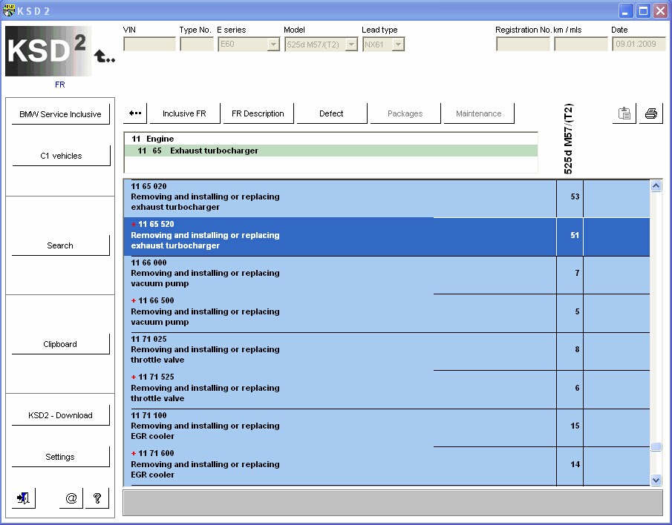The width and height of the screenshot is (672, 525).
Task: Maximize the KSD 2 window
Action: pos(643,10)
